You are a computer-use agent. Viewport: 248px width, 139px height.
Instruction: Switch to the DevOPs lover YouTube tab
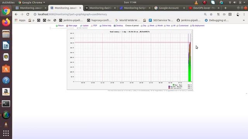click(x=204, y=8)
